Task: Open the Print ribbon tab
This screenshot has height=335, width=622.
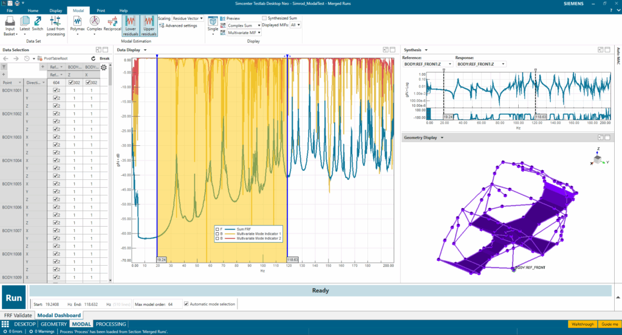Action: click(101, 11)
